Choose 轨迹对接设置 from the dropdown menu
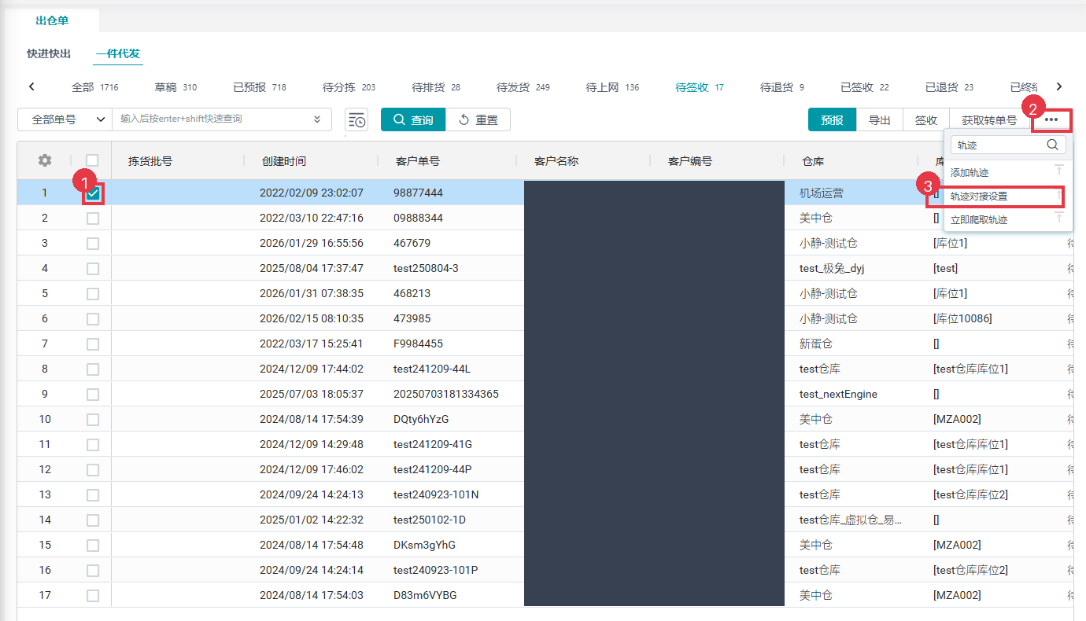The width and height of the screenshot is (1086, 621). 979,196
